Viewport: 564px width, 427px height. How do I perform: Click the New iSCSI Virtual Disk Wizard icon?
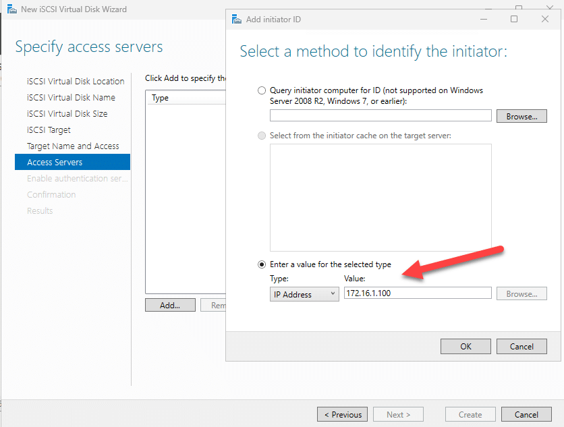11,9
